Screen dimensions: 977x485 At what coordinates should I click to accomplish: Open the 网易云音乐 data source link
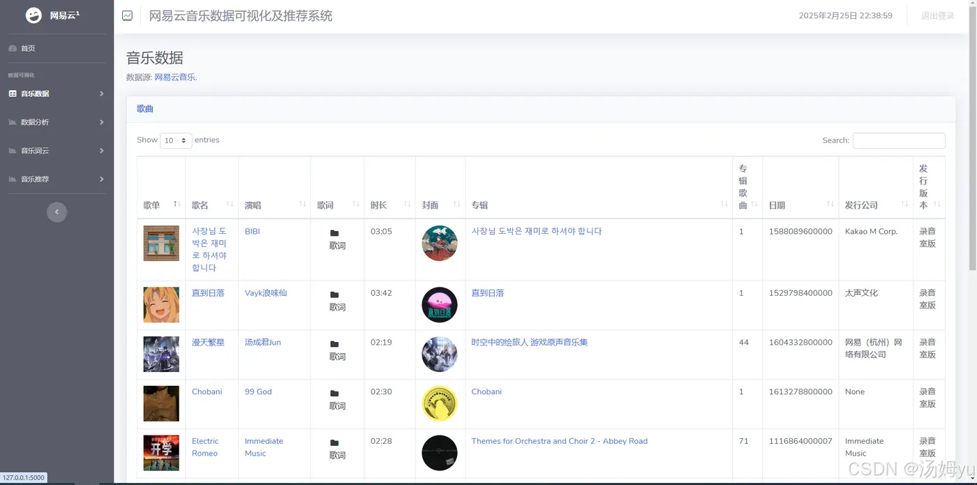tap(176, 77)
